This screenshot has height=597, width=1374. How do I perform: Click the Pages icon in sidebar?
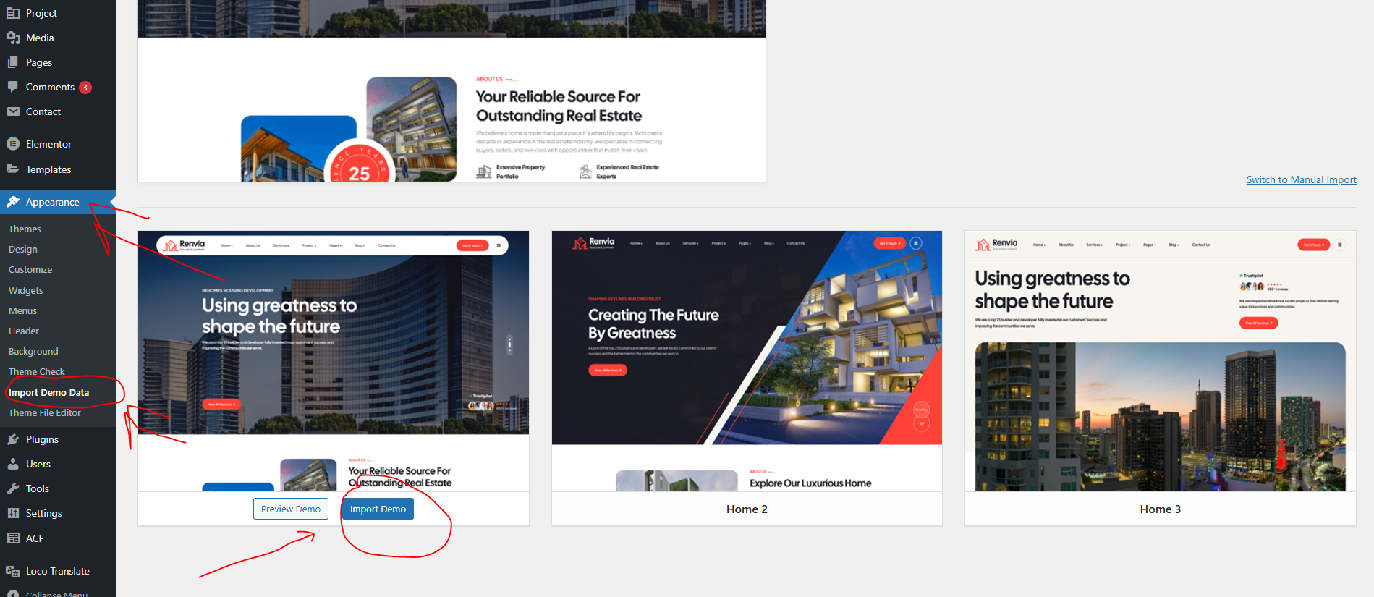[13, 62]
